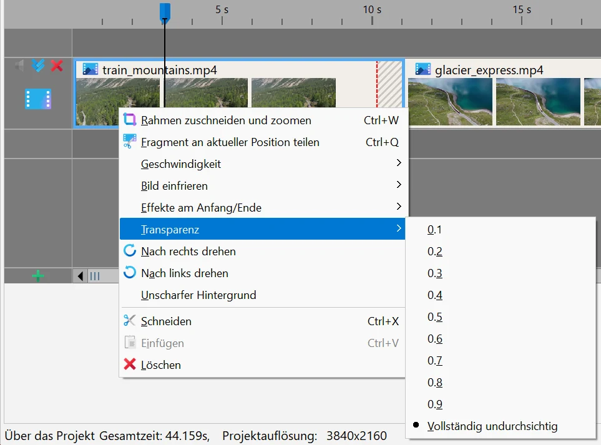
Task: Click the mute speaker icon on the track
Action: pos(19,66)
